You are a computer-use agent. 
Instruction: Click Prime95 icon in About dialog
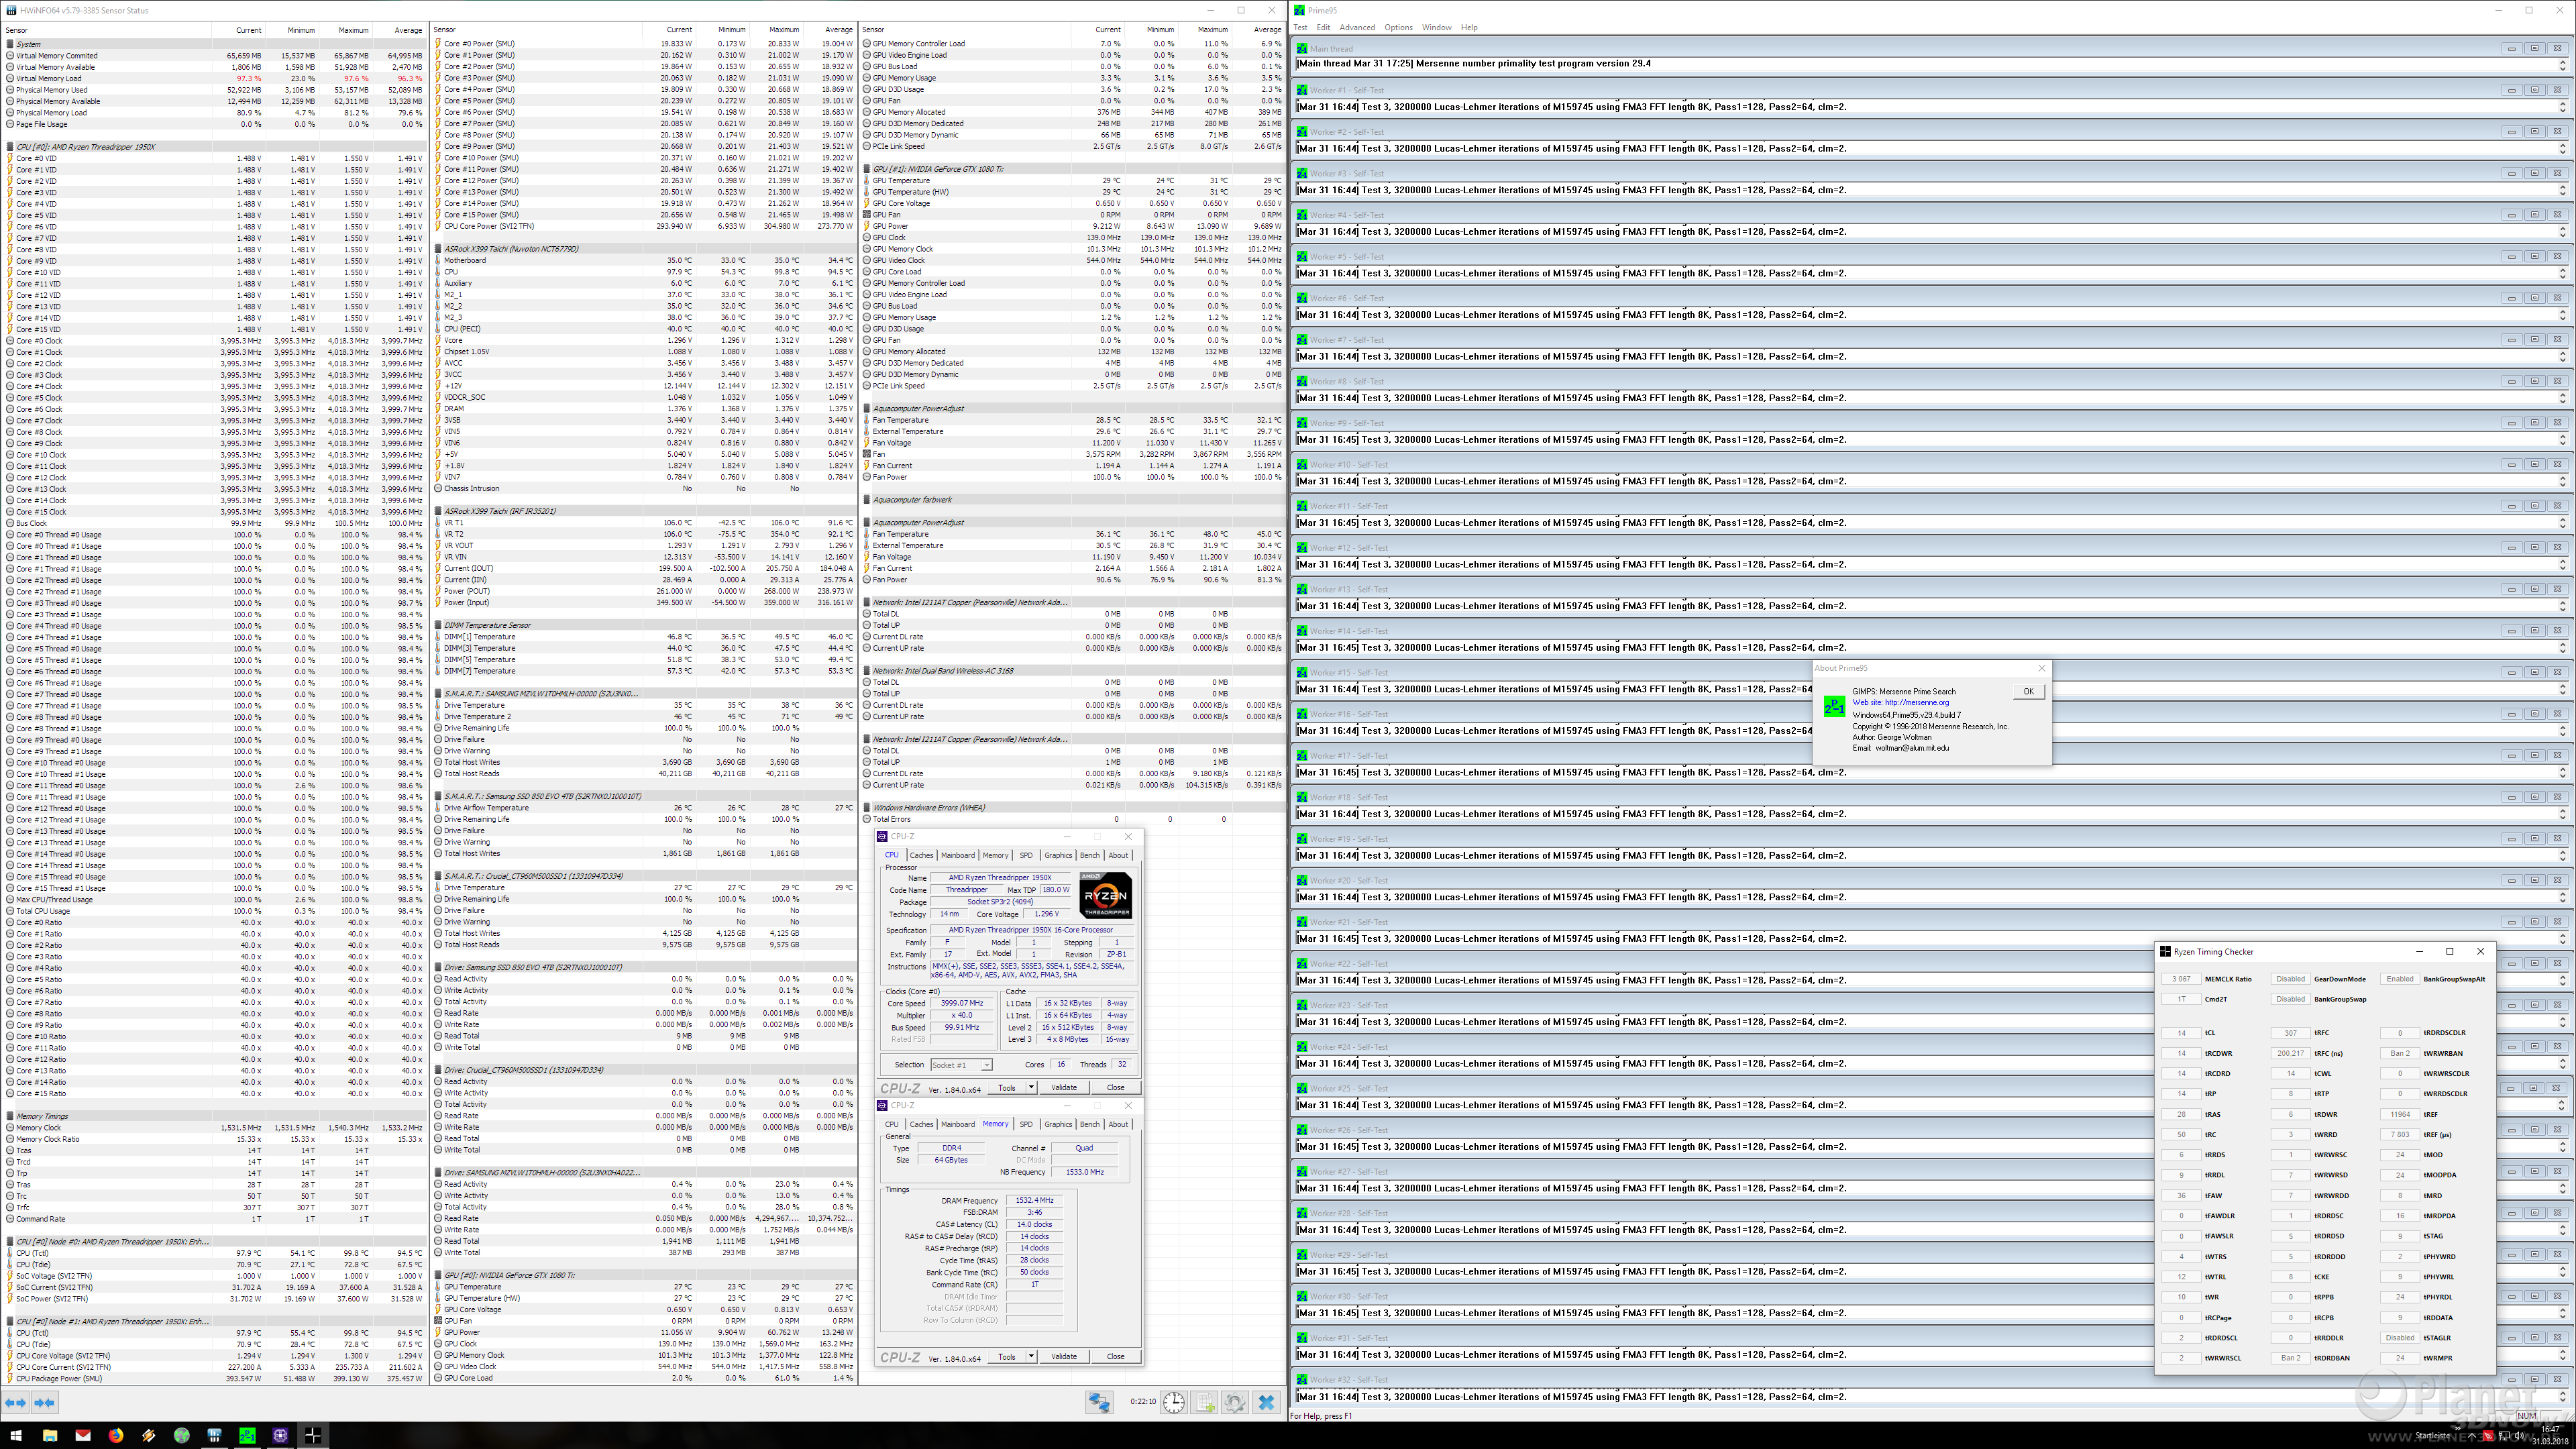coord(1834,706)
